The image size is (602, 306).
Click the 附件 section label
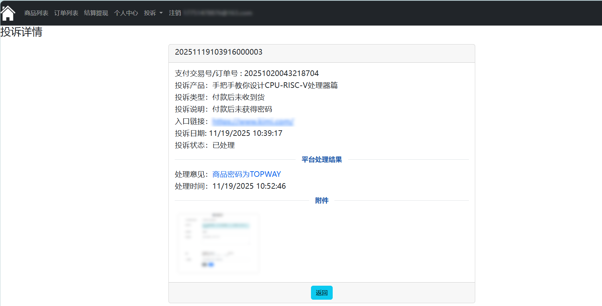click(x=321, y=201)
